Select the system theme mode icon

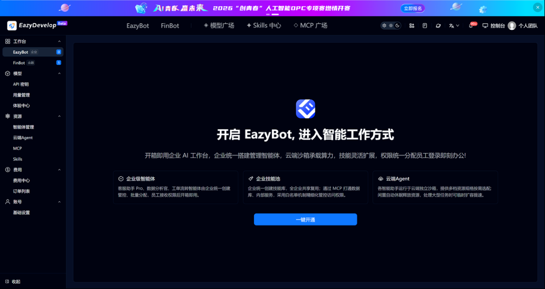(x=384, y=26)
